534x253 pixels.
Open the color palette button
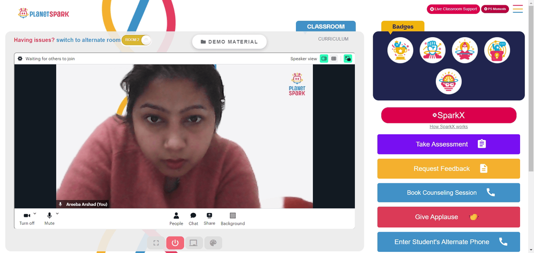coord(213,243)
